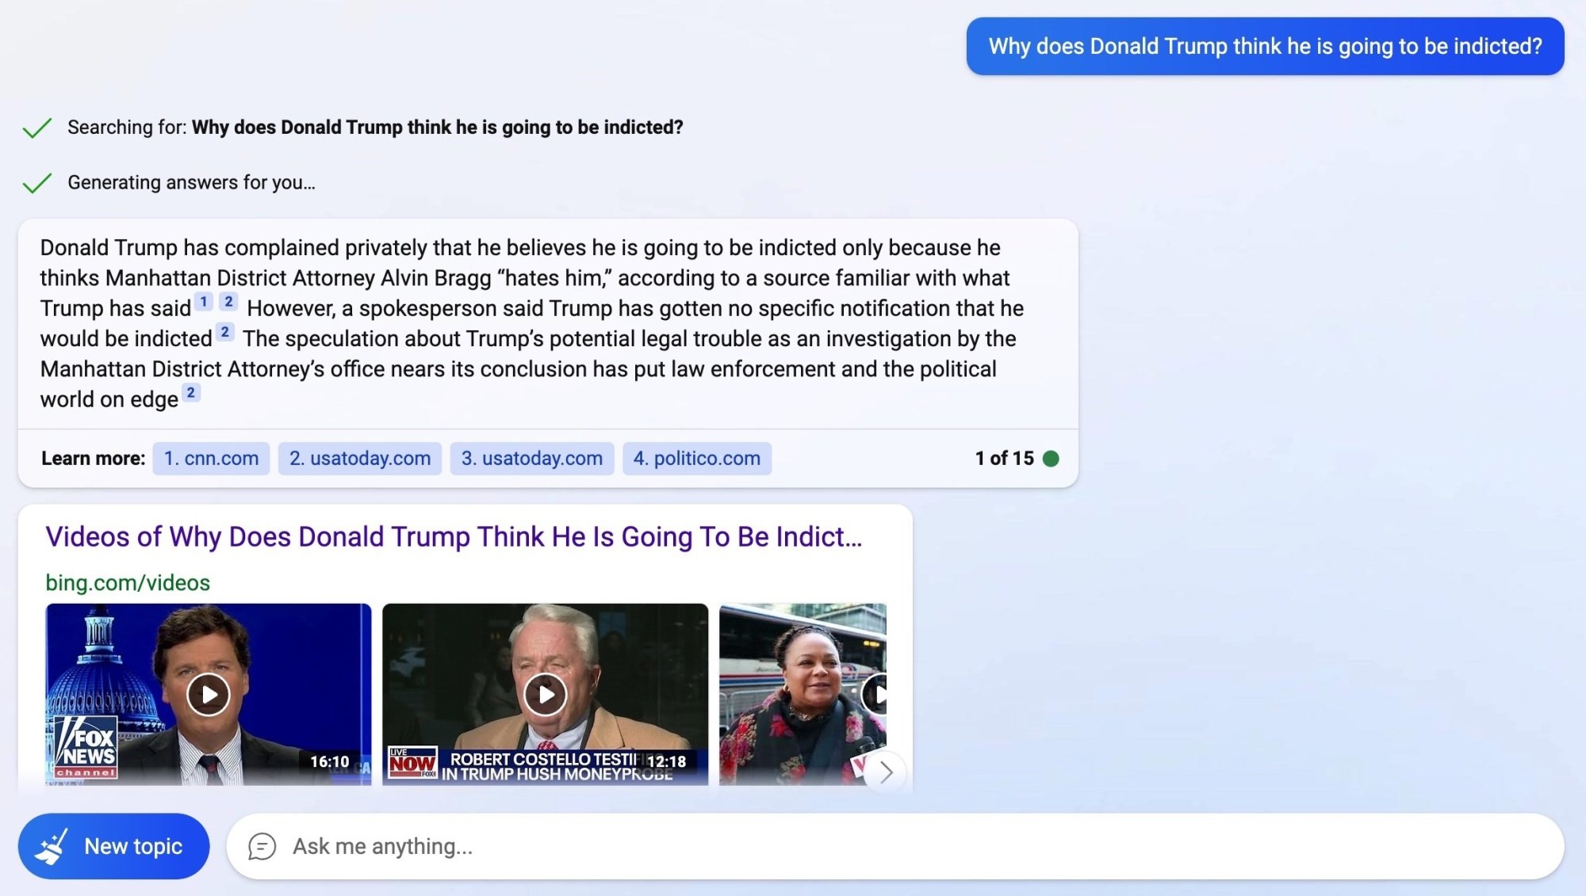This screenshot has height=896, width=1586.
Task: Open the bing.com/videos link
Action: point(128,582)
